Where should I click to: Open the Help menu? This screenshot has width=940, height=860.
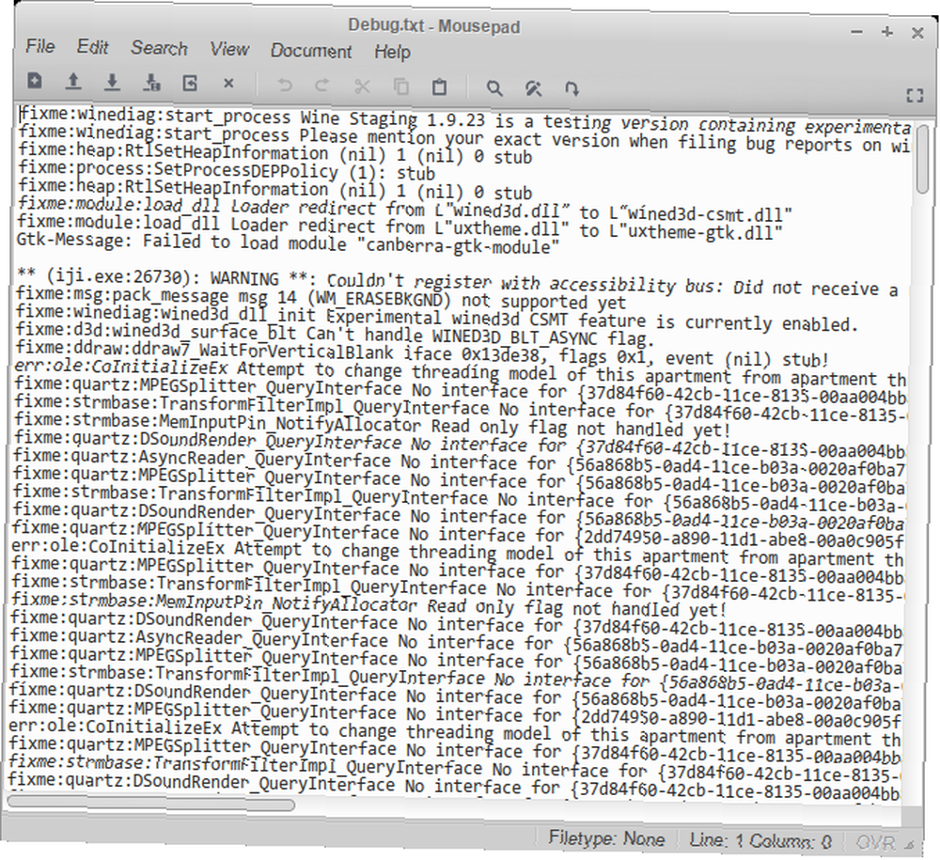tap(392, 52)
